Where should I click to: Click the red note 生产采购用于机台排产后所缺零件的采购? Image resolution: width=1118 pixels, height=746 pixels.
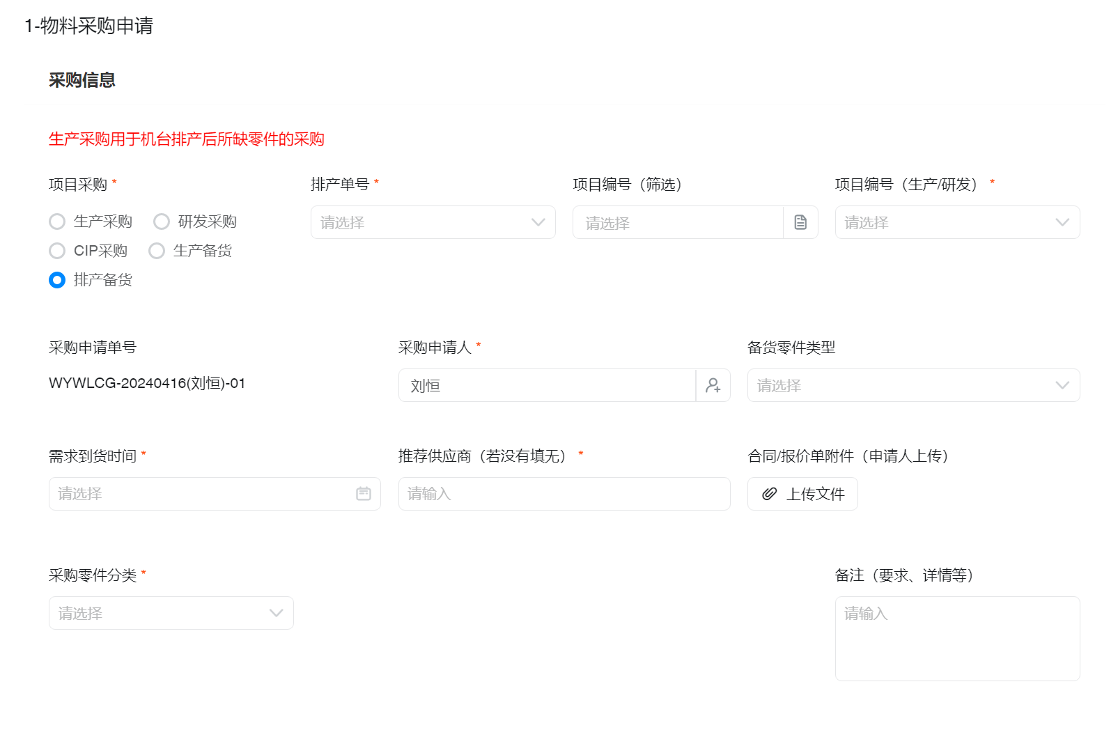pyautogui.click(x=187, y=139)
